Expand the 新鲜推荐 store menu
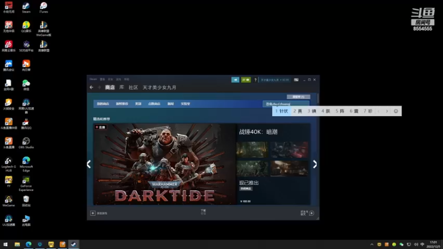This screenshot has width=443, height=249. tap(122, 104)
